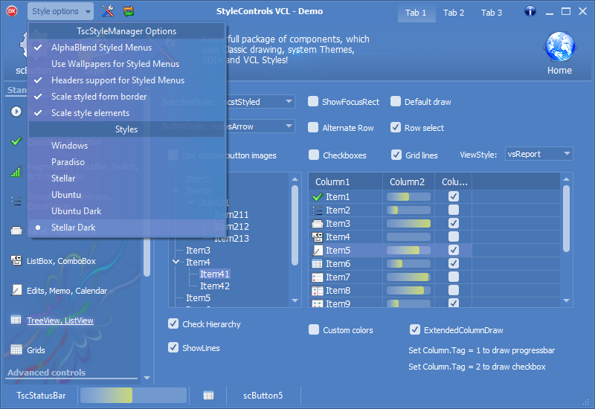This screenshot has height=409, width=595.
Task: Toggle the Check Hierarchy checkbox
Action: coord(173,323)
